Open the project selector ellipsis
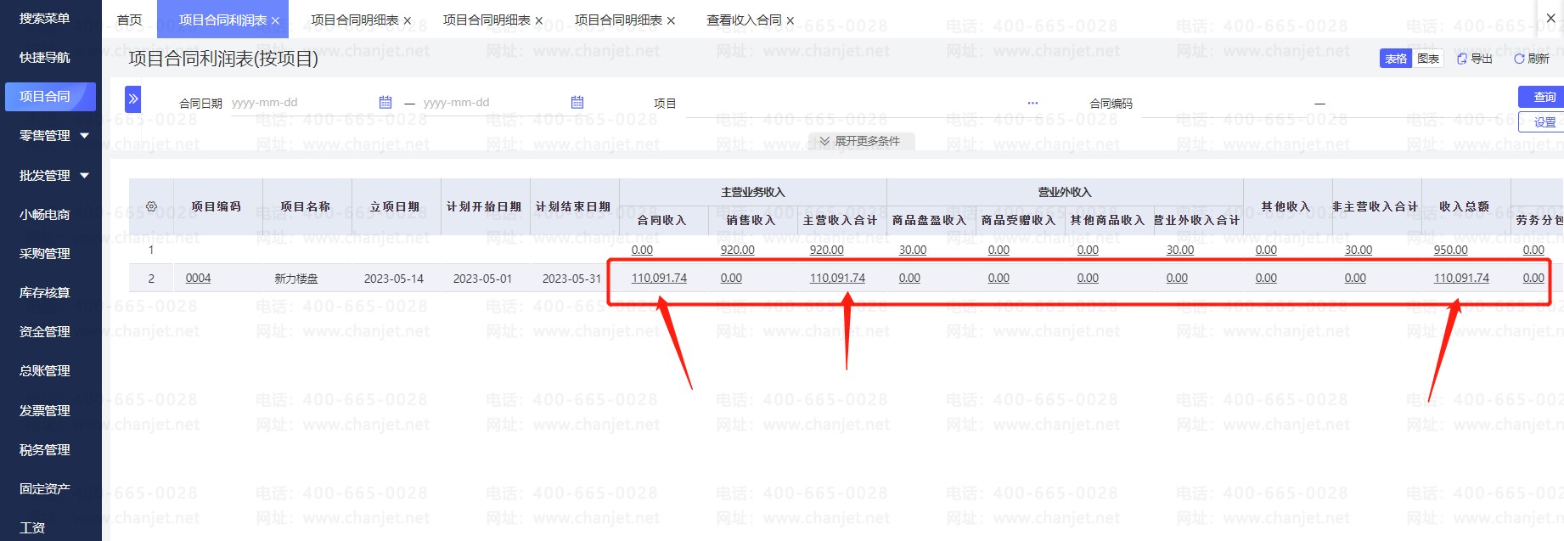This screenshot has width=1564, height=541. pyautogui.click(x=1032, y=103)
